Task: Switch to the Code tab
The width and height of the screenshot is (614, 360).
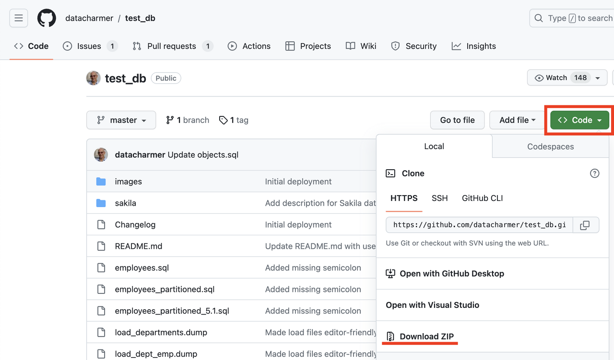Action: pos(31,46)
